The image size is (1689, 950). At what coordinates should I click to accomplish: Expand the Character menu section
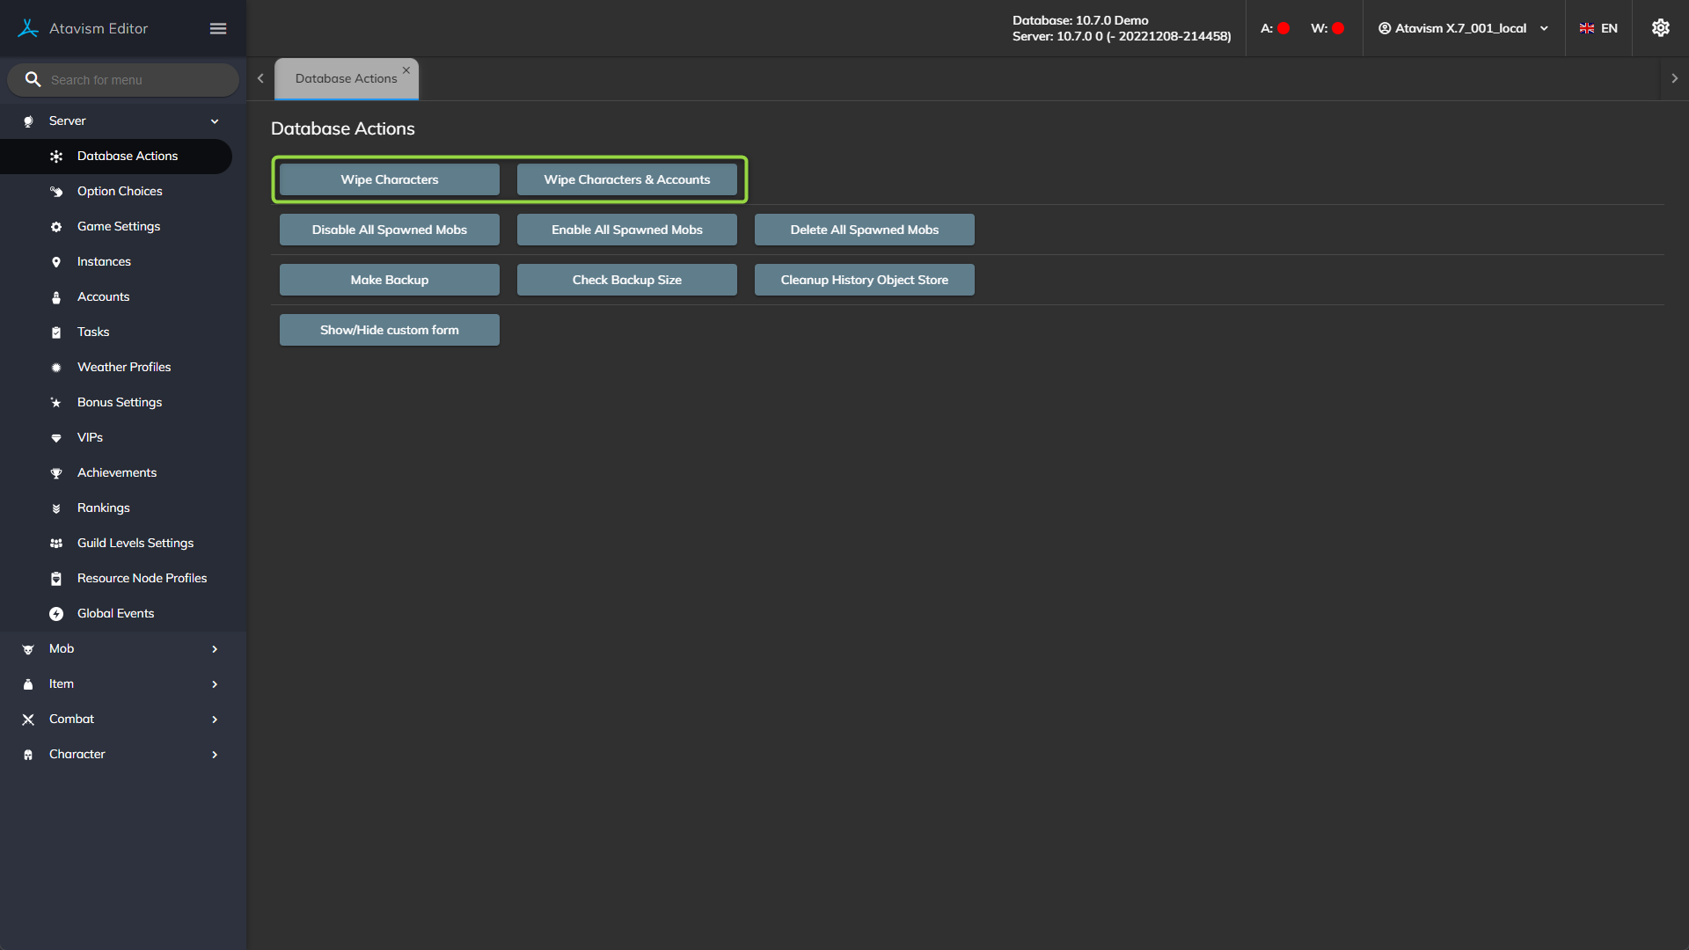[214, 755]
